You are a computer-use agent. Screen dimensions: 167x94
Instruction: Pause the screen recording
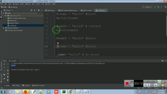tap(132, 85)
